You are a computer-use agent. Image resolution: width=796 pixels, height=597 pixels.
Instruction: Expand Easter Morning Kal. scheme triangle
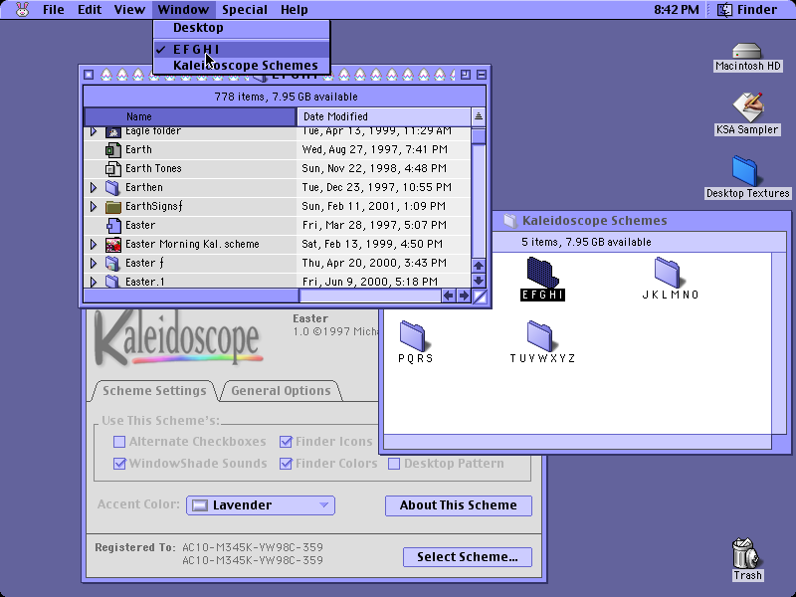pyautogui.click(x=94, y=244)
